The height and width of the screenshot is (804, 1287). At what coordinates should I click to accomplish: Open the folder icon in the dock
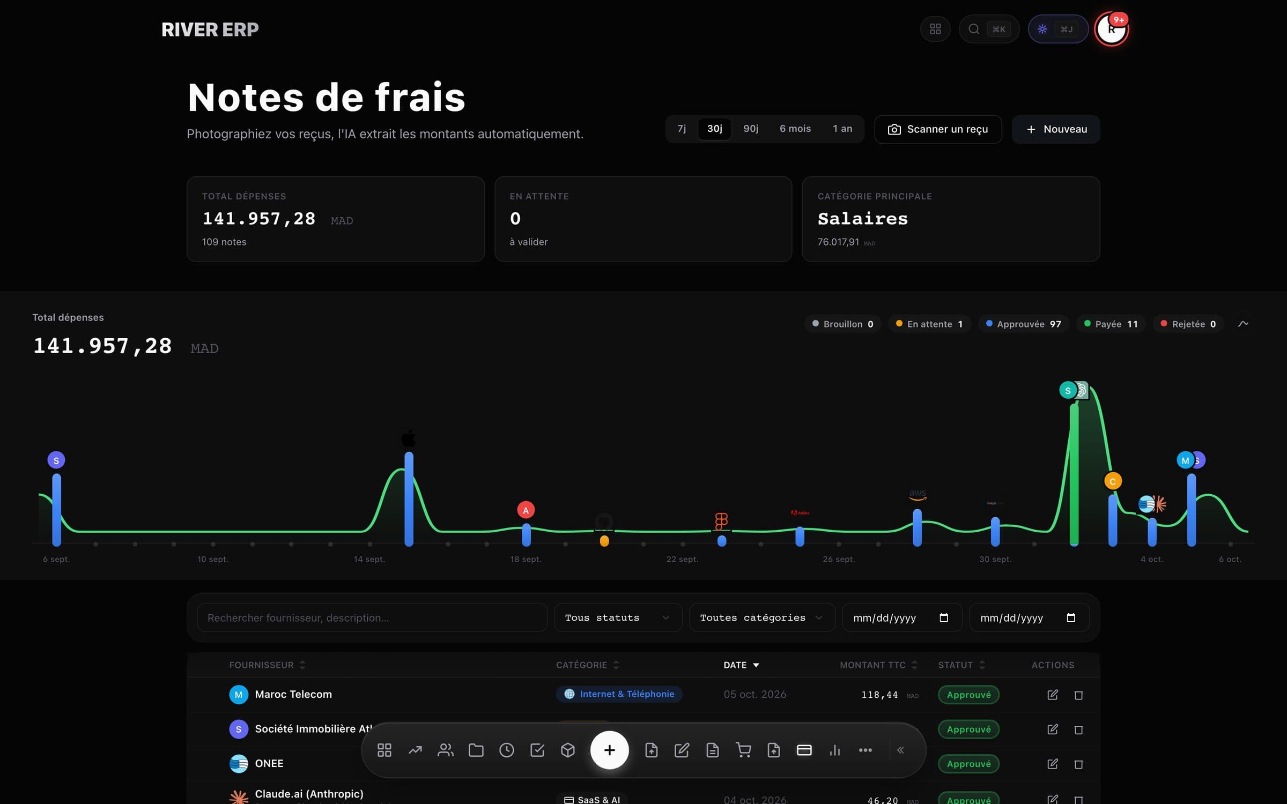(476, 750)
